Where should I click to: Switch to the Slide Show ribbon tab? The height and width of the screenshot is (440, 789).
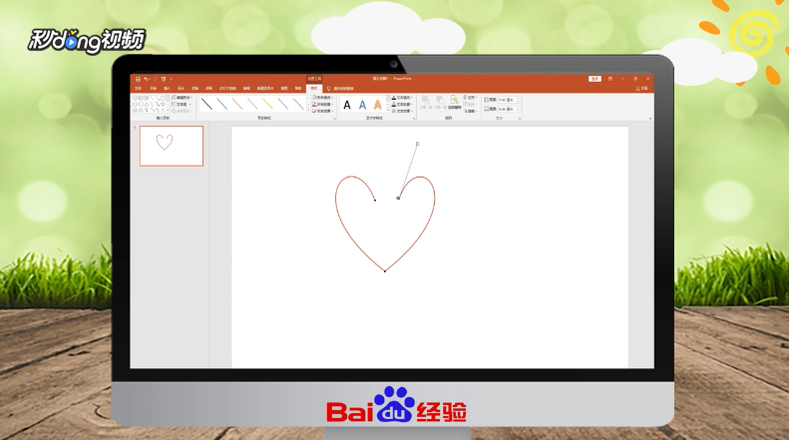click(228, 88)
